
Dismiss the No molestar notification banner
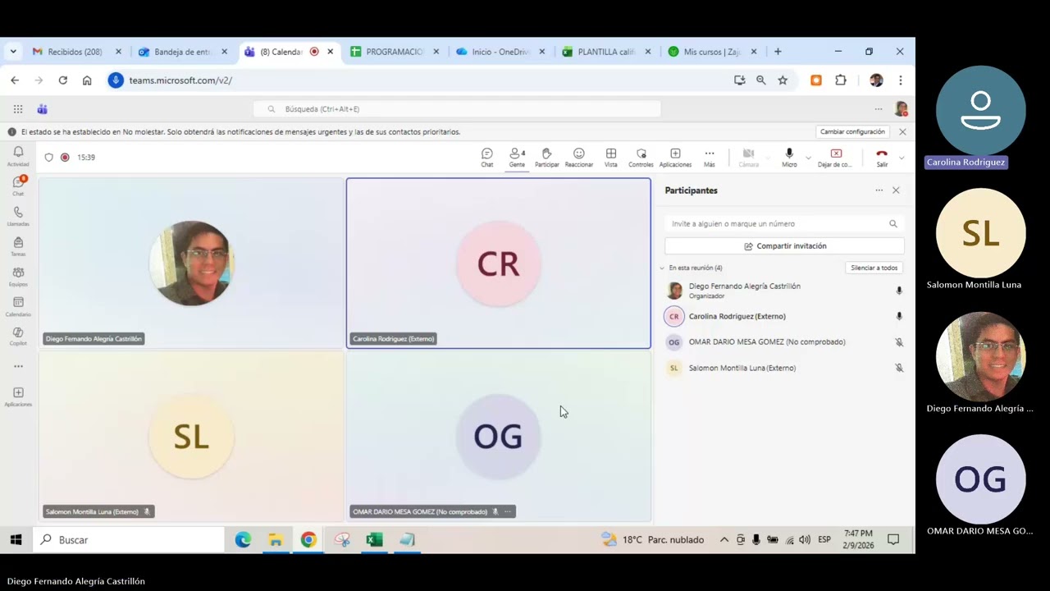point(902,131)
